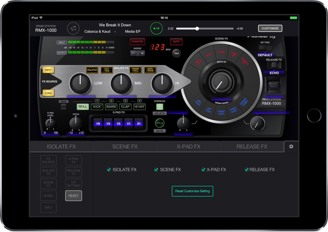Screen dimensions: 328x232
Task: Disable the RELEASE FX checkbox
Action: click(x=247, y=169)
